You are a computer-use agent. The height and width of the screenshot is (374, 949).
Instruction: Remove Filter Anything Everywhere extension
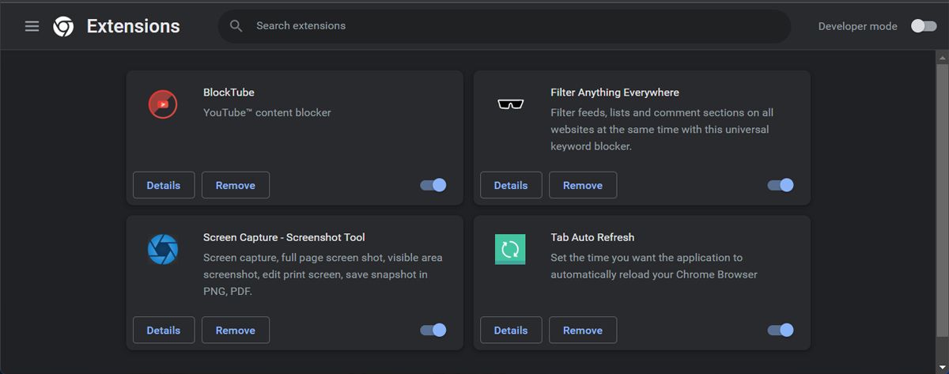(583, 185)
